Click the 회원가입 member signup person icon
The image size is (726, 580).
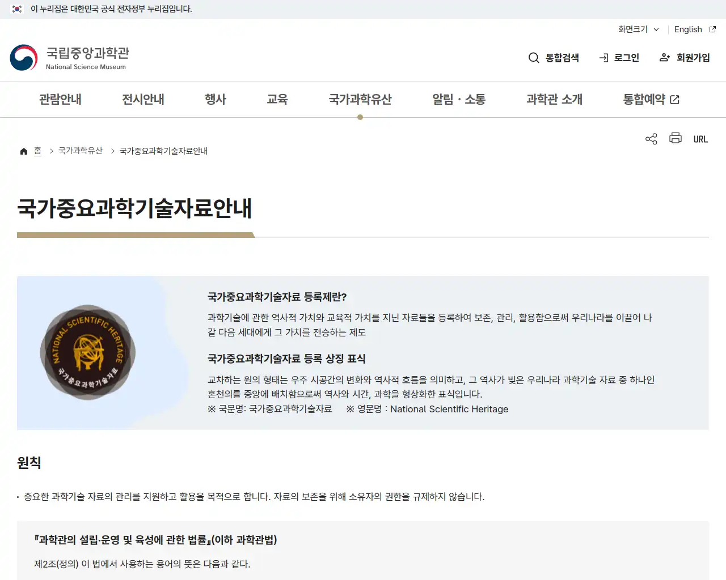[664, 57]
